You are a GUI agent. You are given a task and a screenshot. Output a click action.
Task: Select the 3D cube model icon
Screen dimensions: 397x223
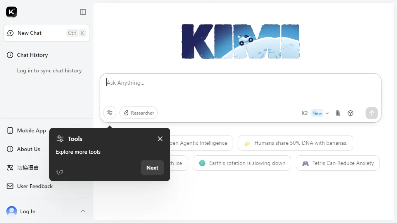click(x=350, y=113)
